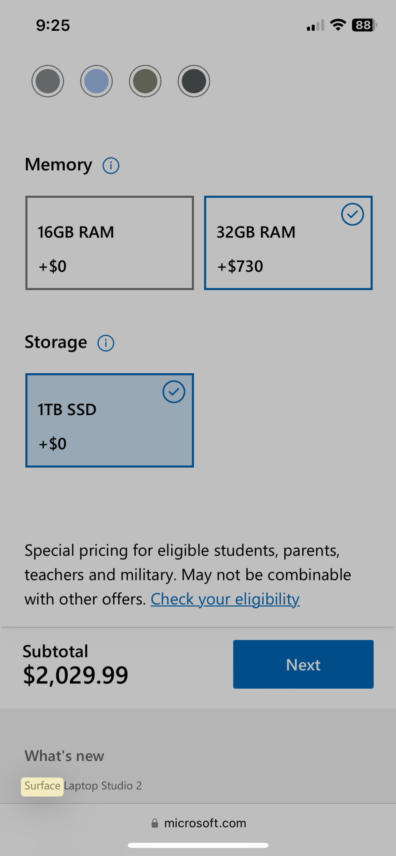Screen dimensions: 396x856
Task: Tap the checkmark on 32GB RAM
Action: [x=352, y=214]
